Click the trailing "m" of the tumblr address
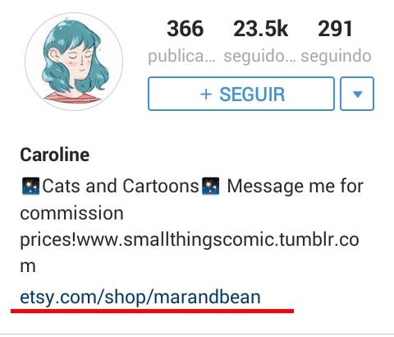Viewport: 394px width, 337px height. click(x=28, y=267)
